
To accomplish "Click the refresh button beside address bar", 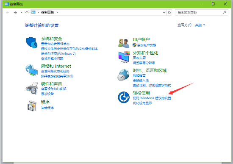I will 169,12.
